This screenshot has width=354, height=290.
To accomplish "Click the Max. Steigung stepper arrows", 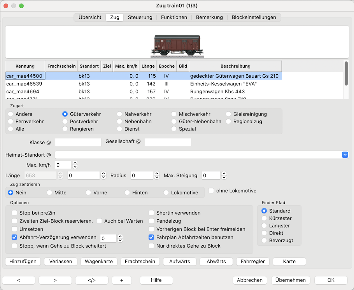I will [224, 175].
